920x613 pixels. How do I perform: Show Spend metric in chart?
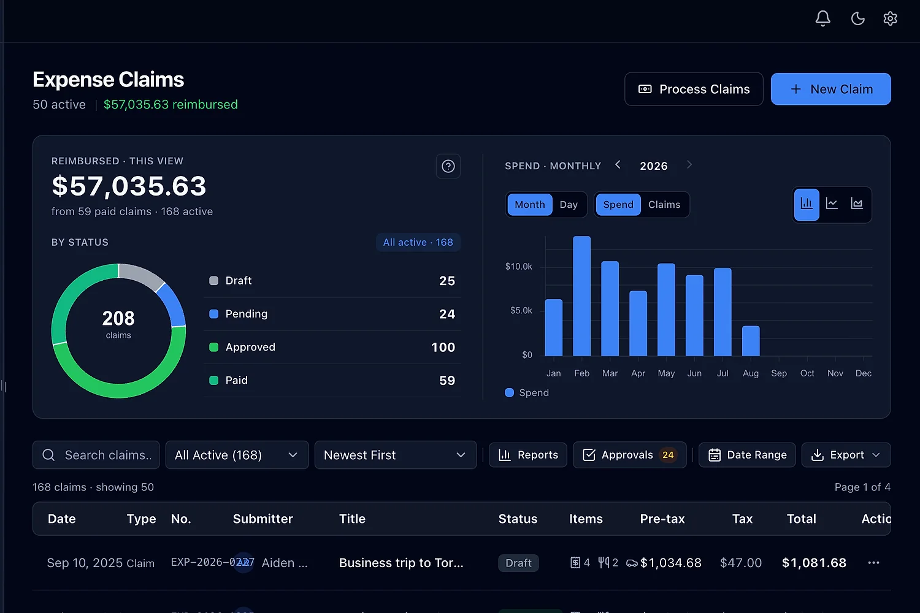[618, 205]
